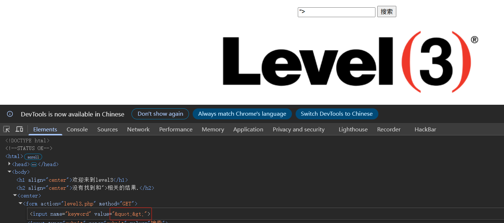This screenshot has width=504, height=223.
Task: Focus the keyword search input field
Action: tap(336, 12)
